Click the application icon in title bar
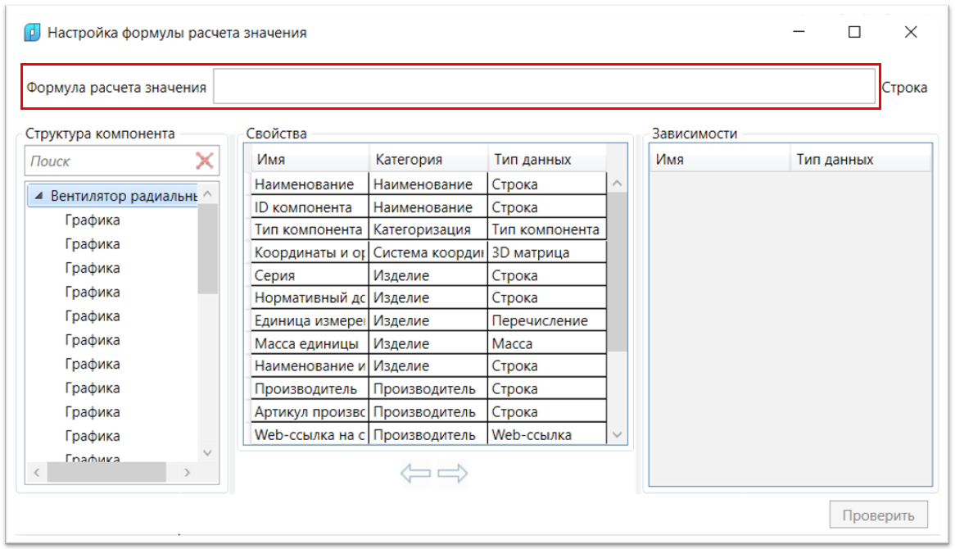The image size is (955, 549). 32,33
